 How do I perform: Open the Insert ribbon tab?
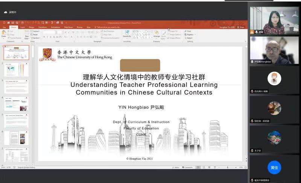tap(23, 27)
